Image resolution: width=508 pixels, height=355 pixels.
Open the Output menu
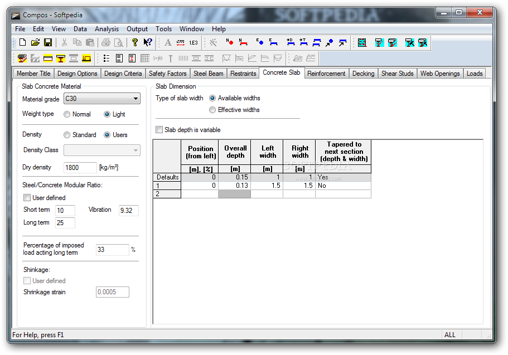tap(137, 29)
